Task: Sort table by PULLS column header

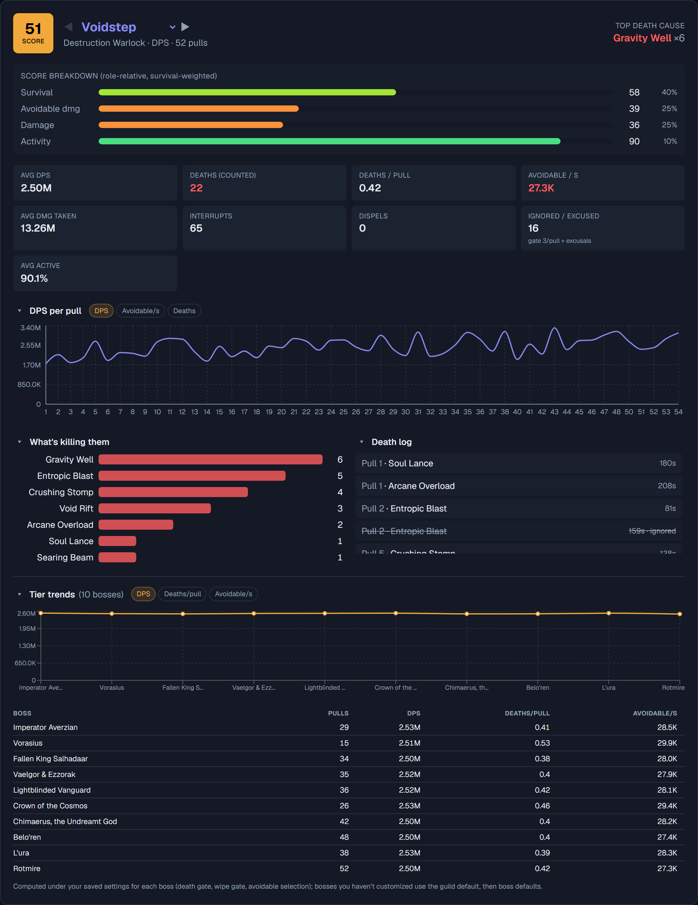Action: (338, 713)
